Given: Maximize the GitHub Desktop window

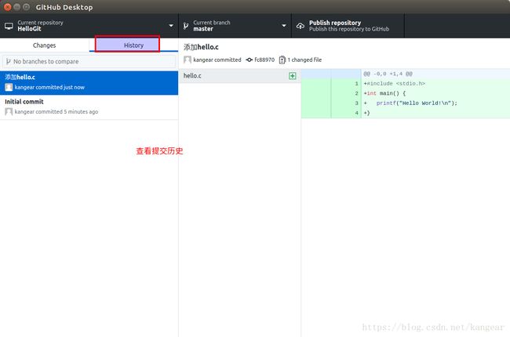Looking at the screenshot, I should click(27, 7).
